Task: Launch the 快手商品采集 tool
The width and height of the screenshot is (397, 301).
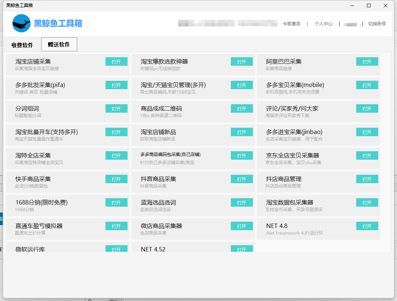Action: coord(116,179)
